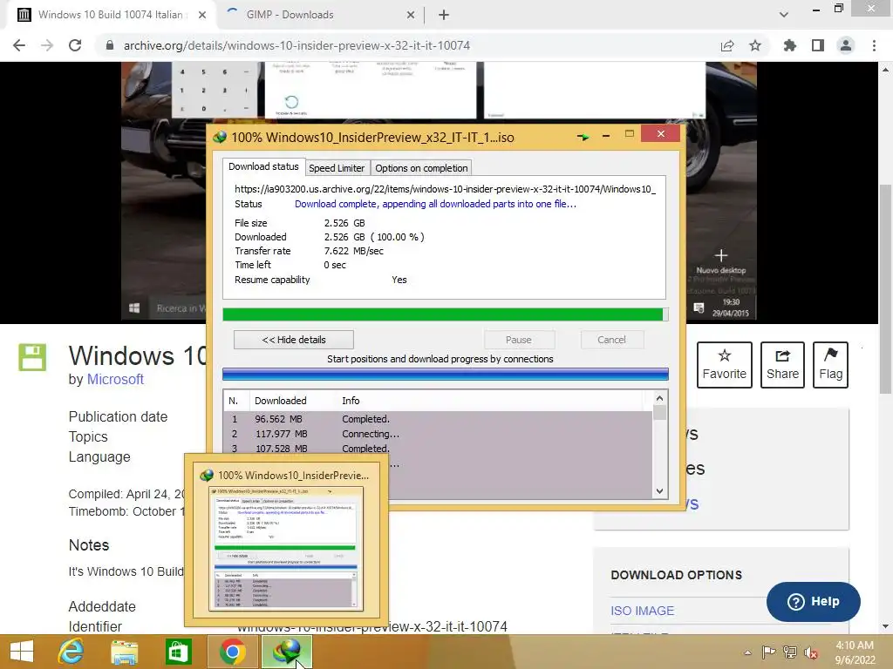Screen dimensions: 893x669
Task: Open the Windows Store taskbar icon
Action: coord(178,652)
